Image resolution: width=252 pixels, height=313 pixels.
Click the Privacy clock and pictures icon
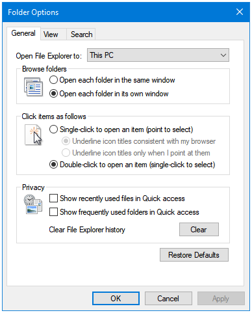pyautogui.click(x=33, y=204)
